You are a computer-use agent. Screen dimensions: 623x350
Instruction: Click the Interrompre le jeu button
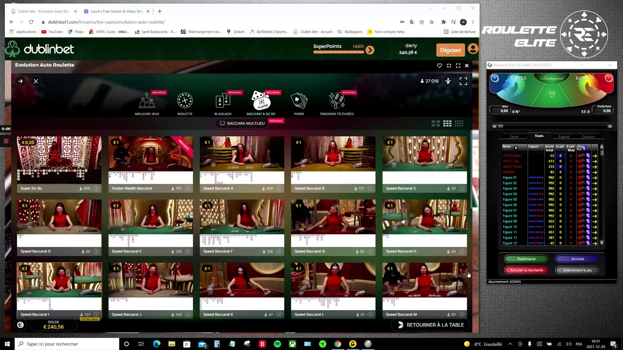578,270
